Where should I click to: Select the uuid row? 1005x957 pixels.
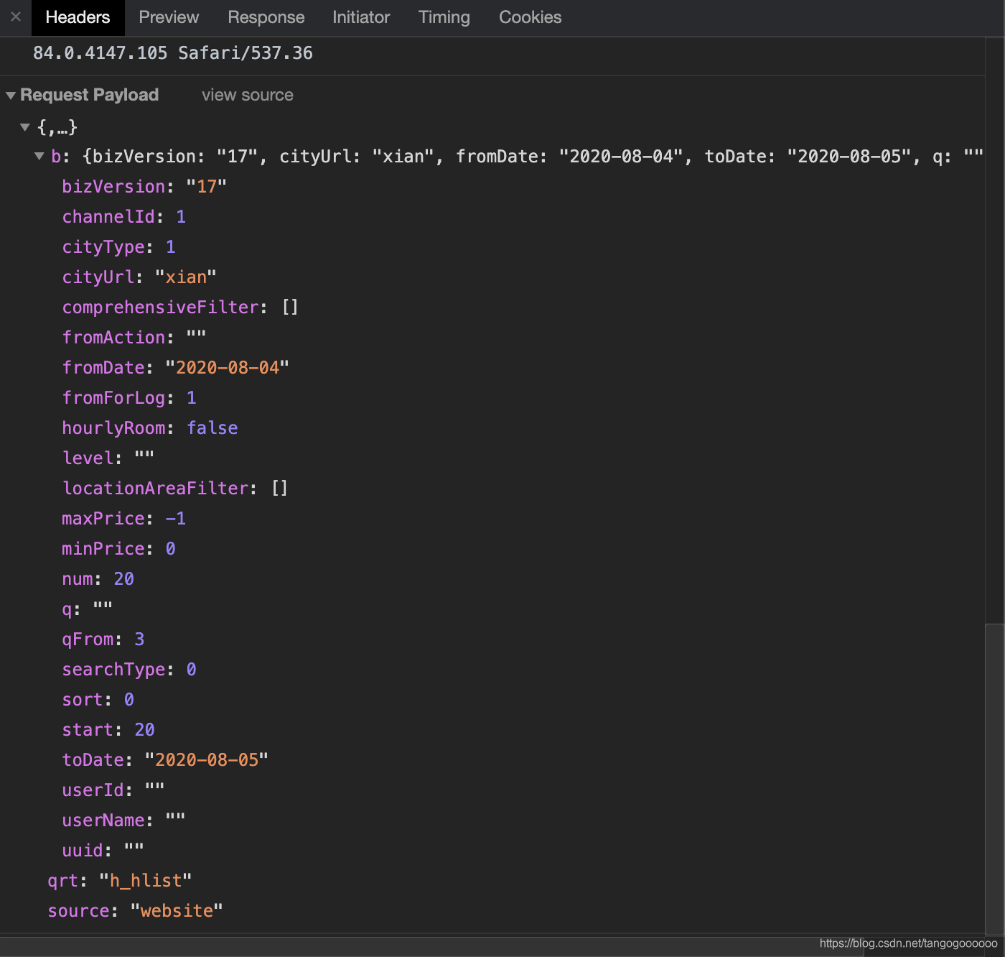[x=103, y=851]
